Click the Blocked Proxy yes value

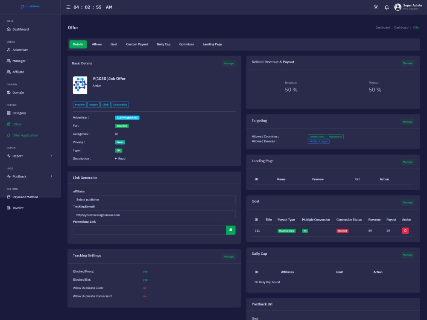point(145,271)
